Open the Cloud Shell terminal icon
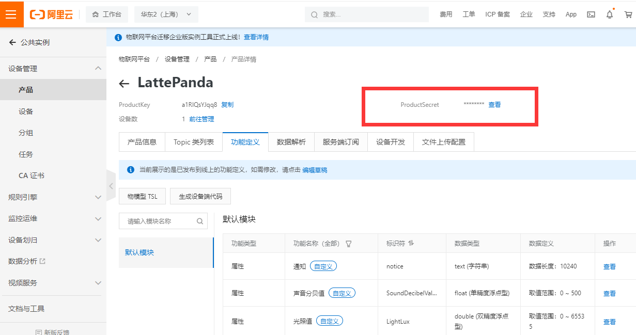Viewport: 636px width, 335px height. coord(591,14)
